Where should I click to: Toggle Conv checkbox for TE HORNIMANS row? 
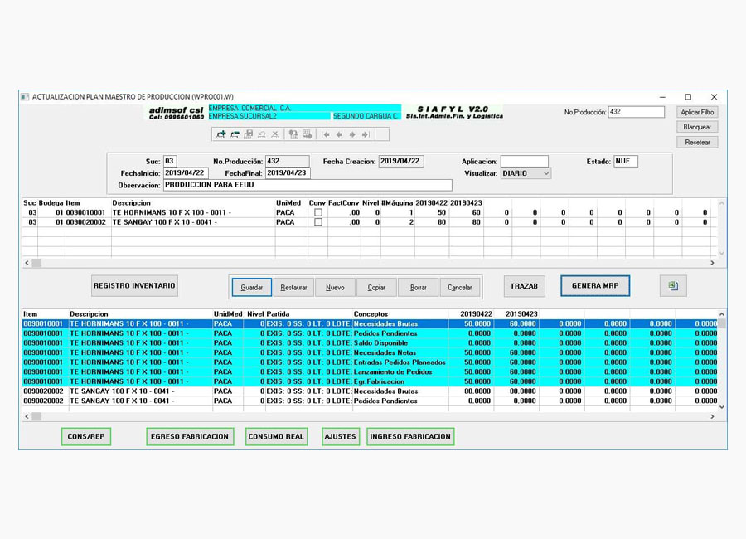[x=317, y=212]
